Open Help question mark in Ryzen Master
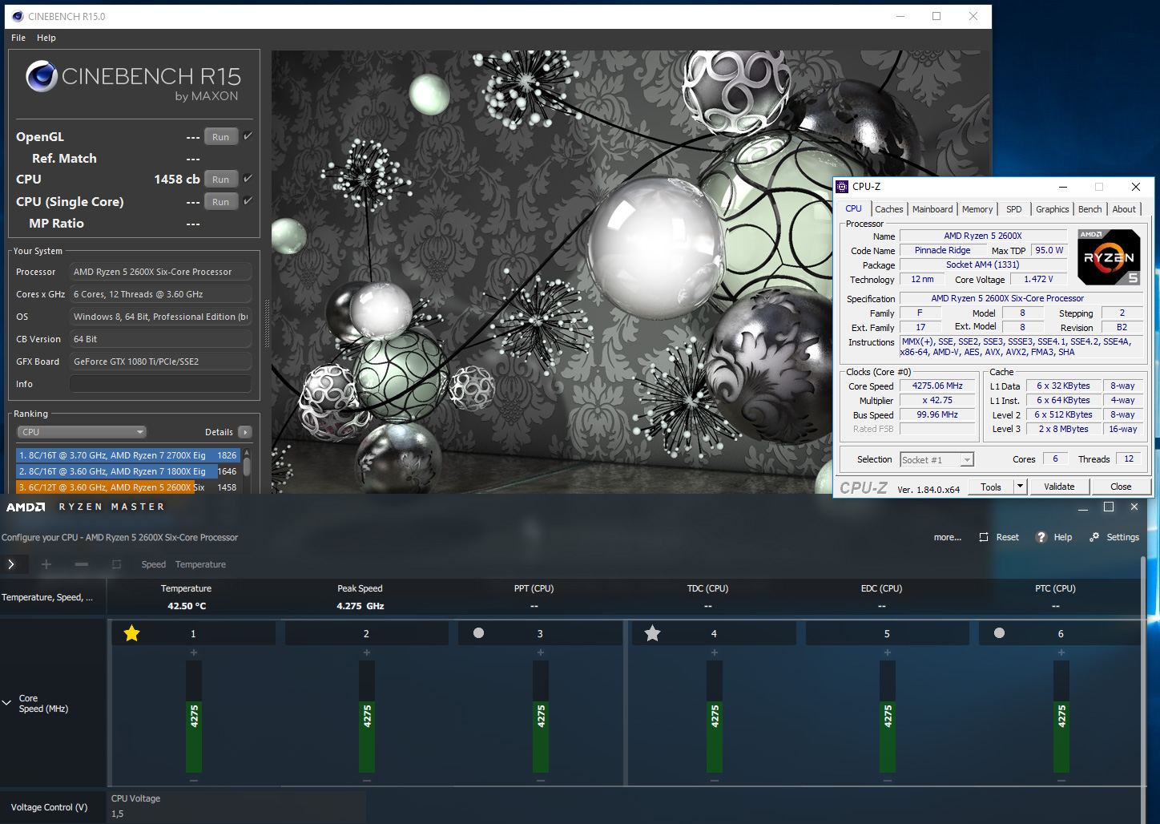1160x824 pixels. coord(1041,537)
